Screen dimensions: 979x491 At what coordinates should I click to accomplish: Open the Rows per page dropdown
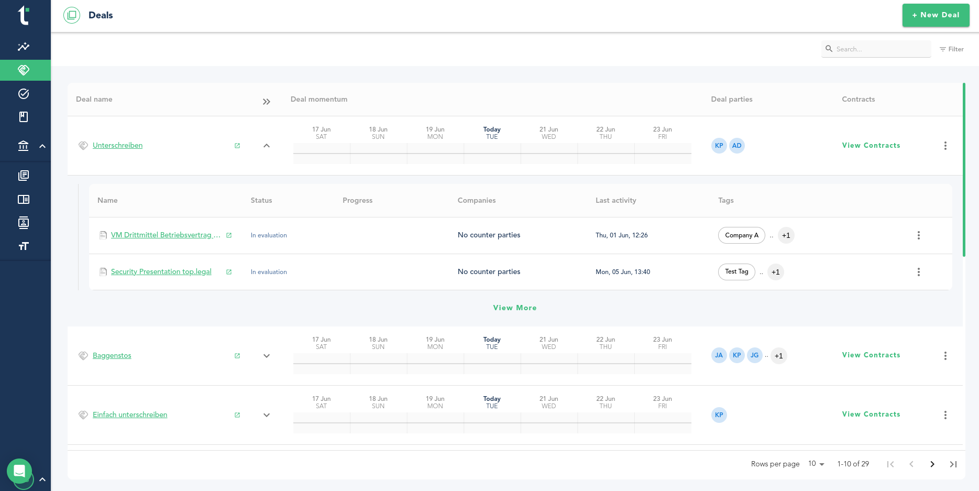click(816, 464)
